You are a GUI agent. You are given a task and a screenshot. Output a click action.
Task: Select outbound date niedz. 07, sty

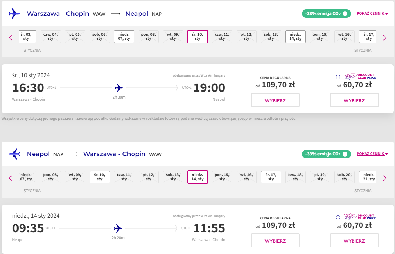pos(124,37)
